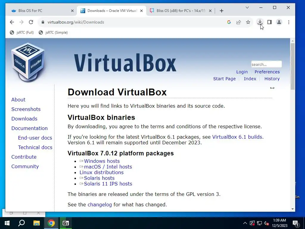The width and height of the screenshot is (305, 229).
Task: Open the Login link
Action: (x=242, y=72)
